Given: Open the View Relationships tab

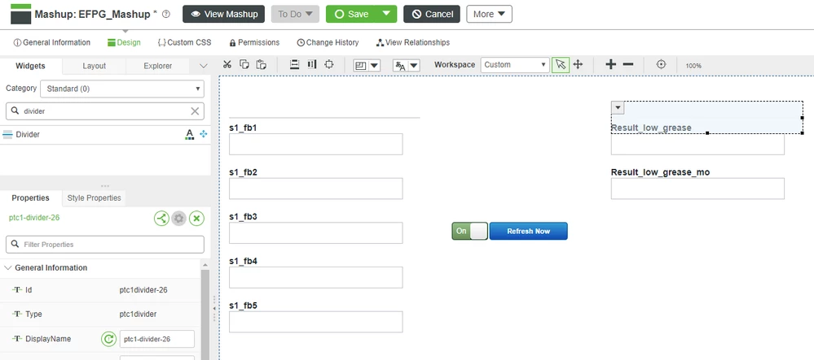Looking at the screenshot, I should tap(413, 42).
